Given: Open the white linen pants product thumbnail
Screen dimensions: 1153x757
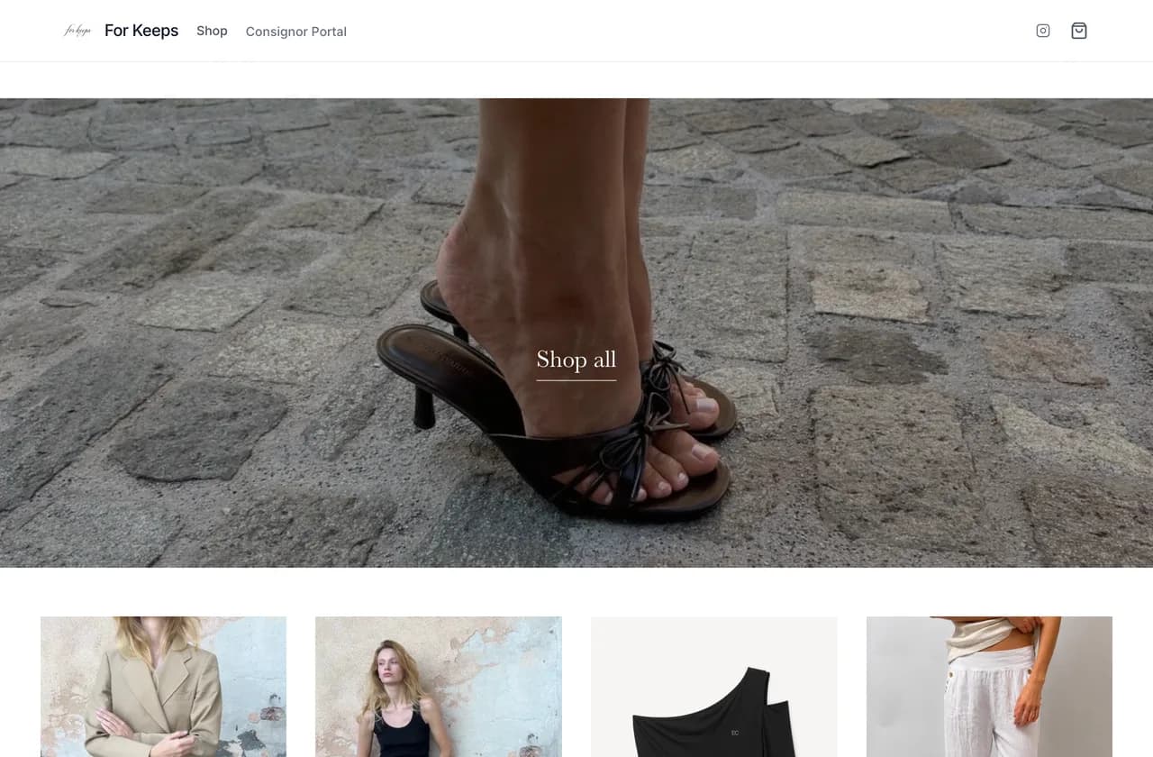Looking at the screenshot, I should click(x=989, y=687).
